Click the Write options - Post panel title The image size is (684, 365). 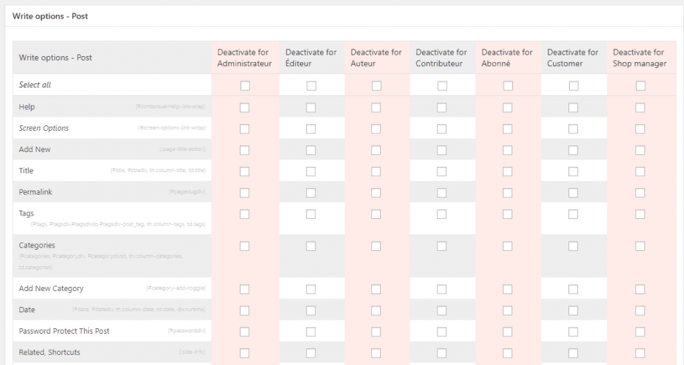(50, 16)
